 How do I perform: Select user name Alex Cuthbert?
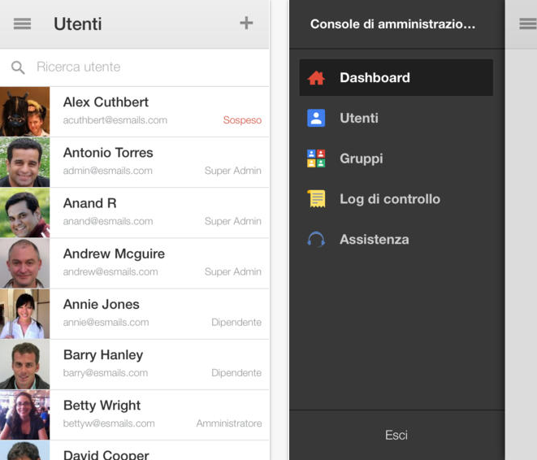coord(106,102)
